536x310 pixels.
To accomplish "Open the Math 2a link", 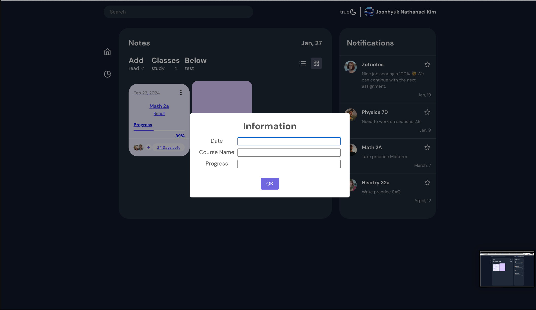I will tap(159, 106).
